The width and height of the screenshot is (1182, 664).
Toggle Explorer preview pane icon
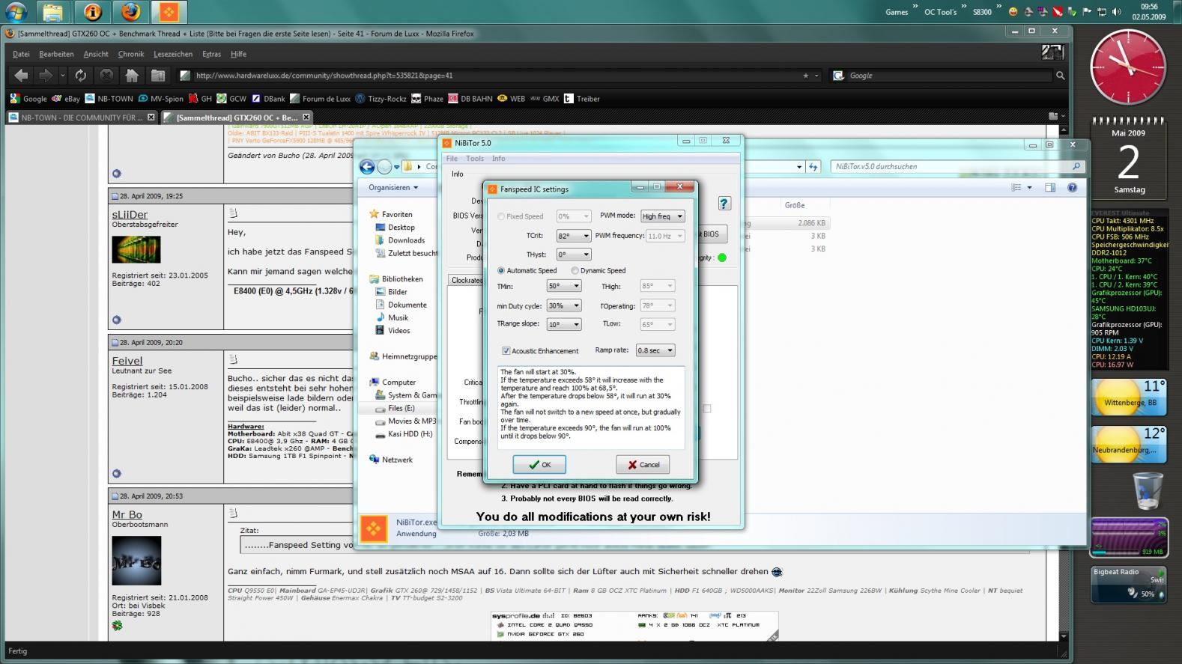click(x=1049, y=187)
